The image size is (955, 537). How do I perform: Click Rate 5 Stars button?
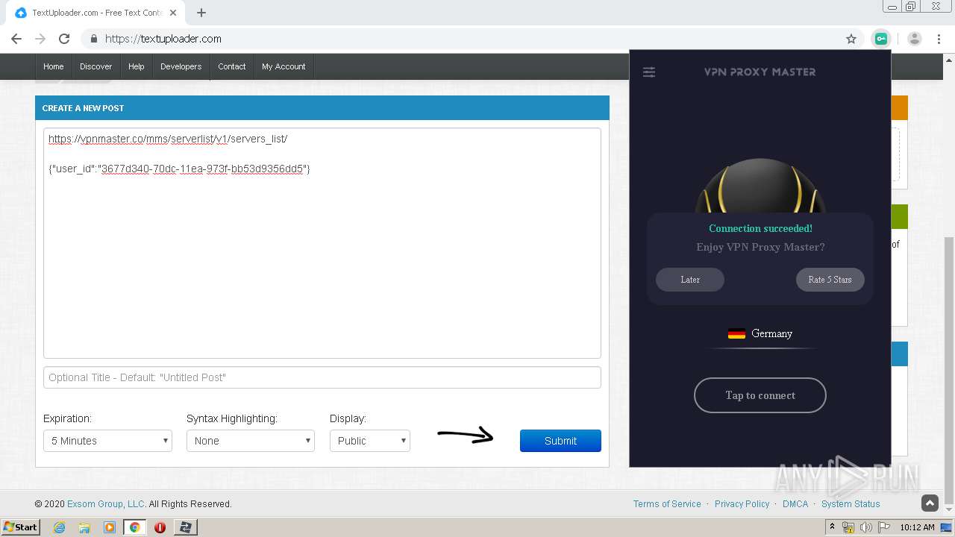click(830, 280)
